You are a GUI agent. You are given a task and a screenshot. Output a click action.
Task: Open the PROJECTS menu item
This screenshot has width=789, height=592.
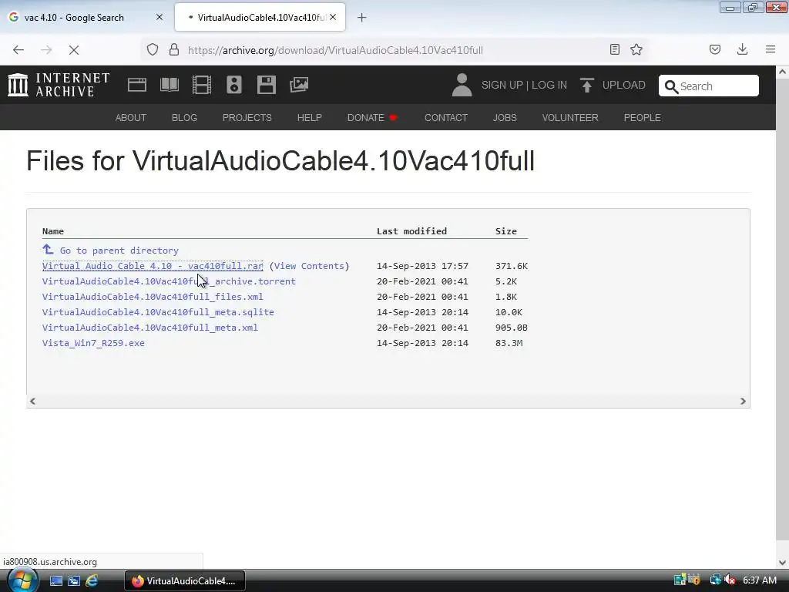[x=247, y=117]
